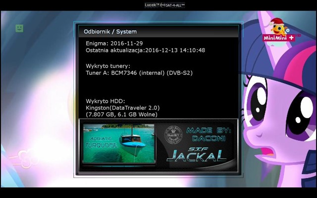Select the Kingston(DataTraveler 2.0) entry
This screenshot has height=198, width=317.
pos(123,108)
